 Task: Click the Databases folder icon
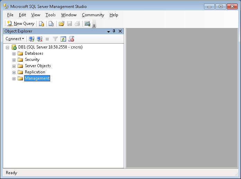[x=20, y=53]
